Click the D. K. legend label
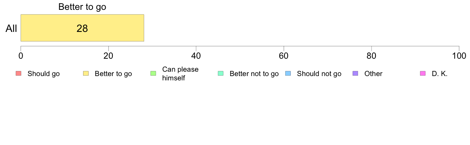470x145 pixels. [x=440, y=74]
